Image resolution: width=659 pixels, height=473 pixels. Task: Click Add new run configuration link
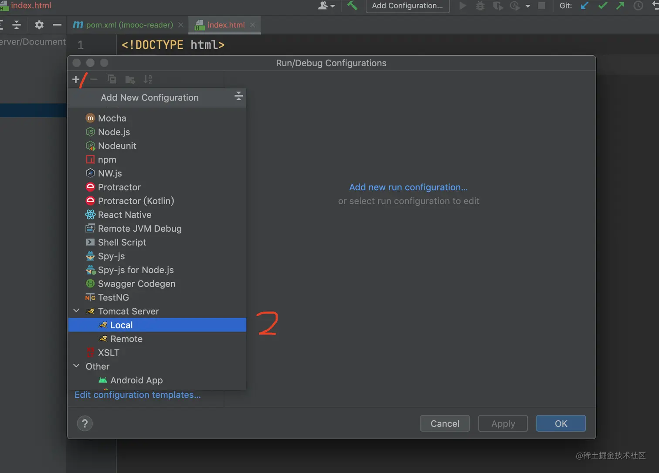408,187
